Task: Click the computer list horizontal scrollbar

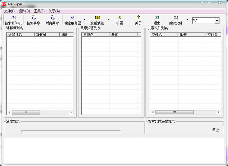Action: tap(40, 112)
